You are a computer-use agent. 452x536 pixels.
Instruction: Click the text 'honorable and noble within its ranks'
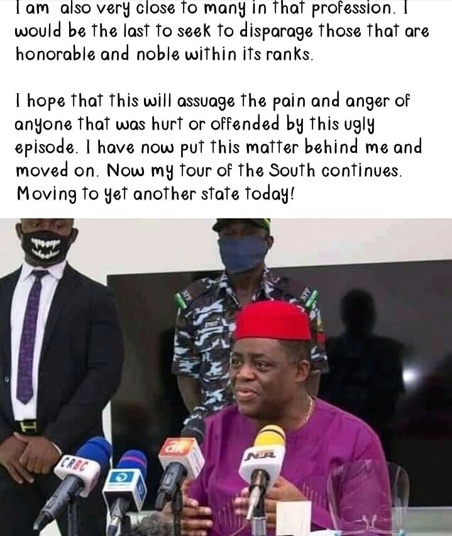tap(163, 54)
